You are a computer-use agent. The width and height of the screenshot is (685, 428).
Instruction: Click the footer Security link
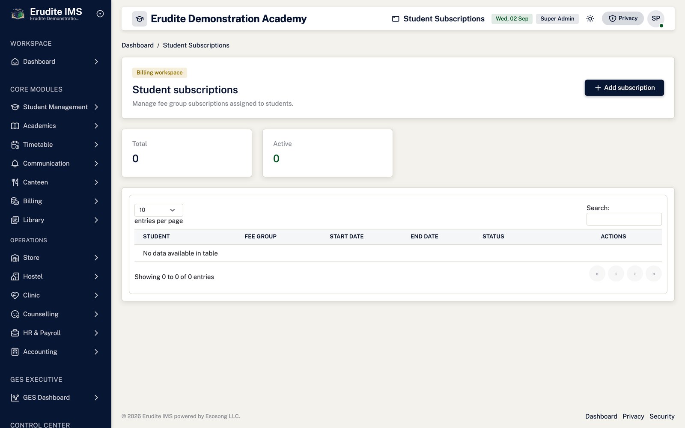click(662, 416)
